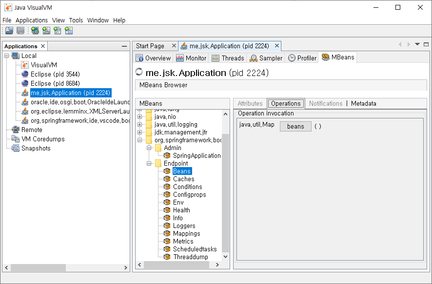
Task: Open the document list dropdown arrow
Action: pyautogui.click(x=417, y=44)
